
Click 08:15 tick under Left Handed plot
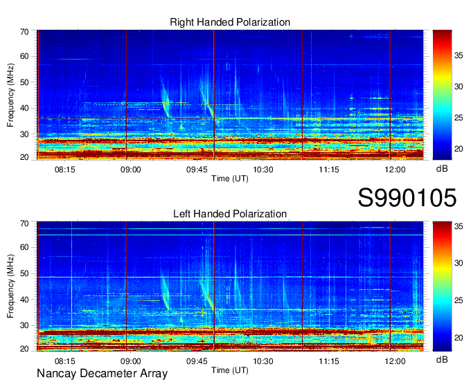click(x=64, y=361)
